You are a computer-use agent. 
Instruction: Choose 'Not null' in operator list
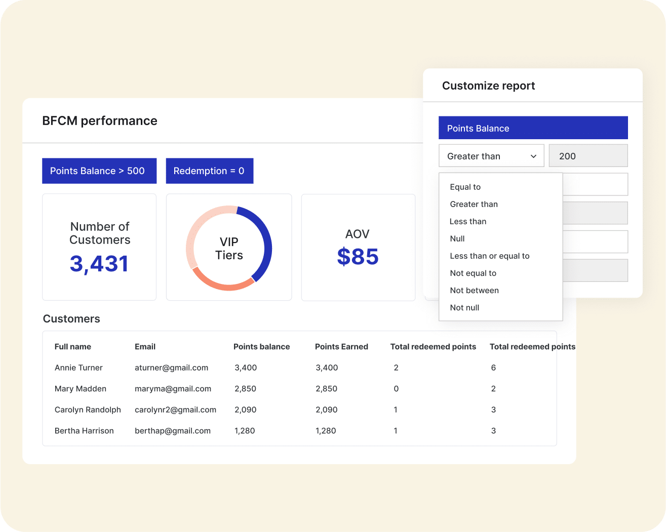pyautogui.click(x=464, y=307)
